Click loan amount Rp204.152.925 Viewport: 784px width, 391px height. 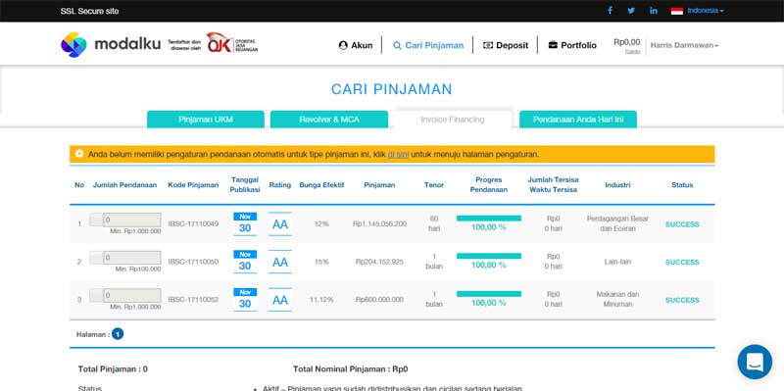point(379,262)
